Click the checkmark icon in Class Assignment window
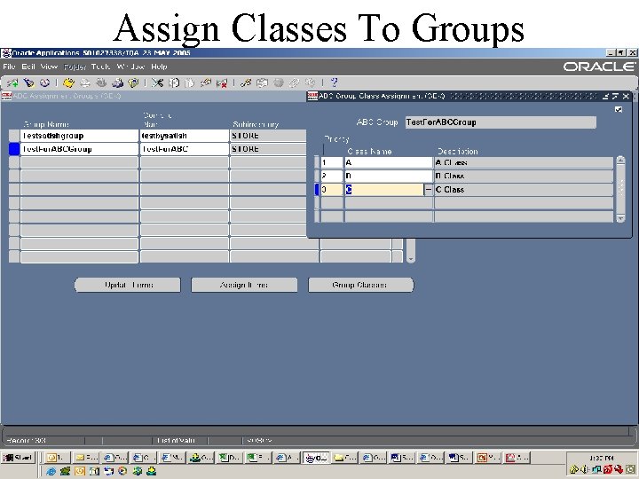Image resolution: width=639 pixels, height=479 pixels. coord(619,109)
